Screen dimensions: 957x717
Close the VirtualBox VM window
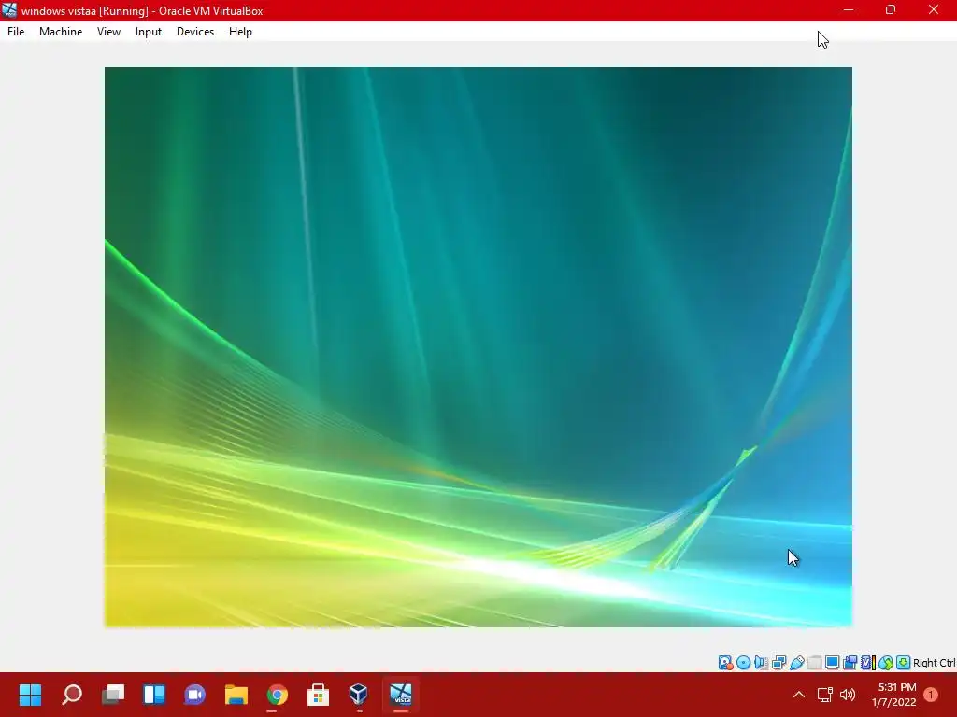point(934,10)
